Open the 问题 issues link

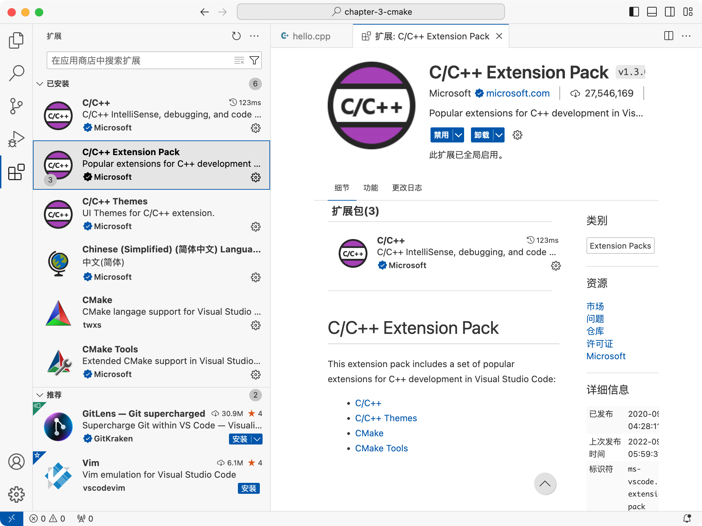(x=595, y=319)
